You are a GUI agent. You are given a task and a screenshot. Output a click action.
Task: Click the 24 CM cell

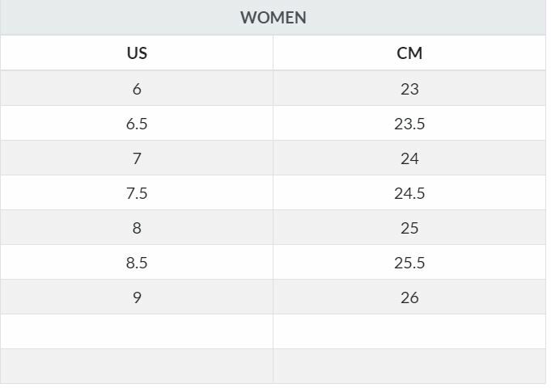409,158
